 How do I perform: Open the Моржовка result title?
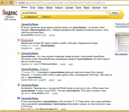[x=27, y=40]
